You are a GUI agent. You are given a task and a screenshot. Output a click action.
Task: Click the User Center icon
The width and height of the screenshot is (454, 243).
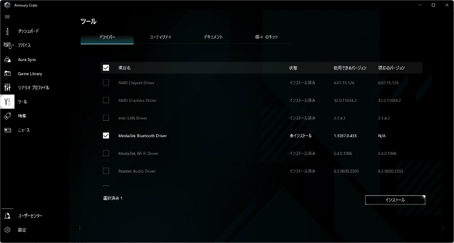8,216
